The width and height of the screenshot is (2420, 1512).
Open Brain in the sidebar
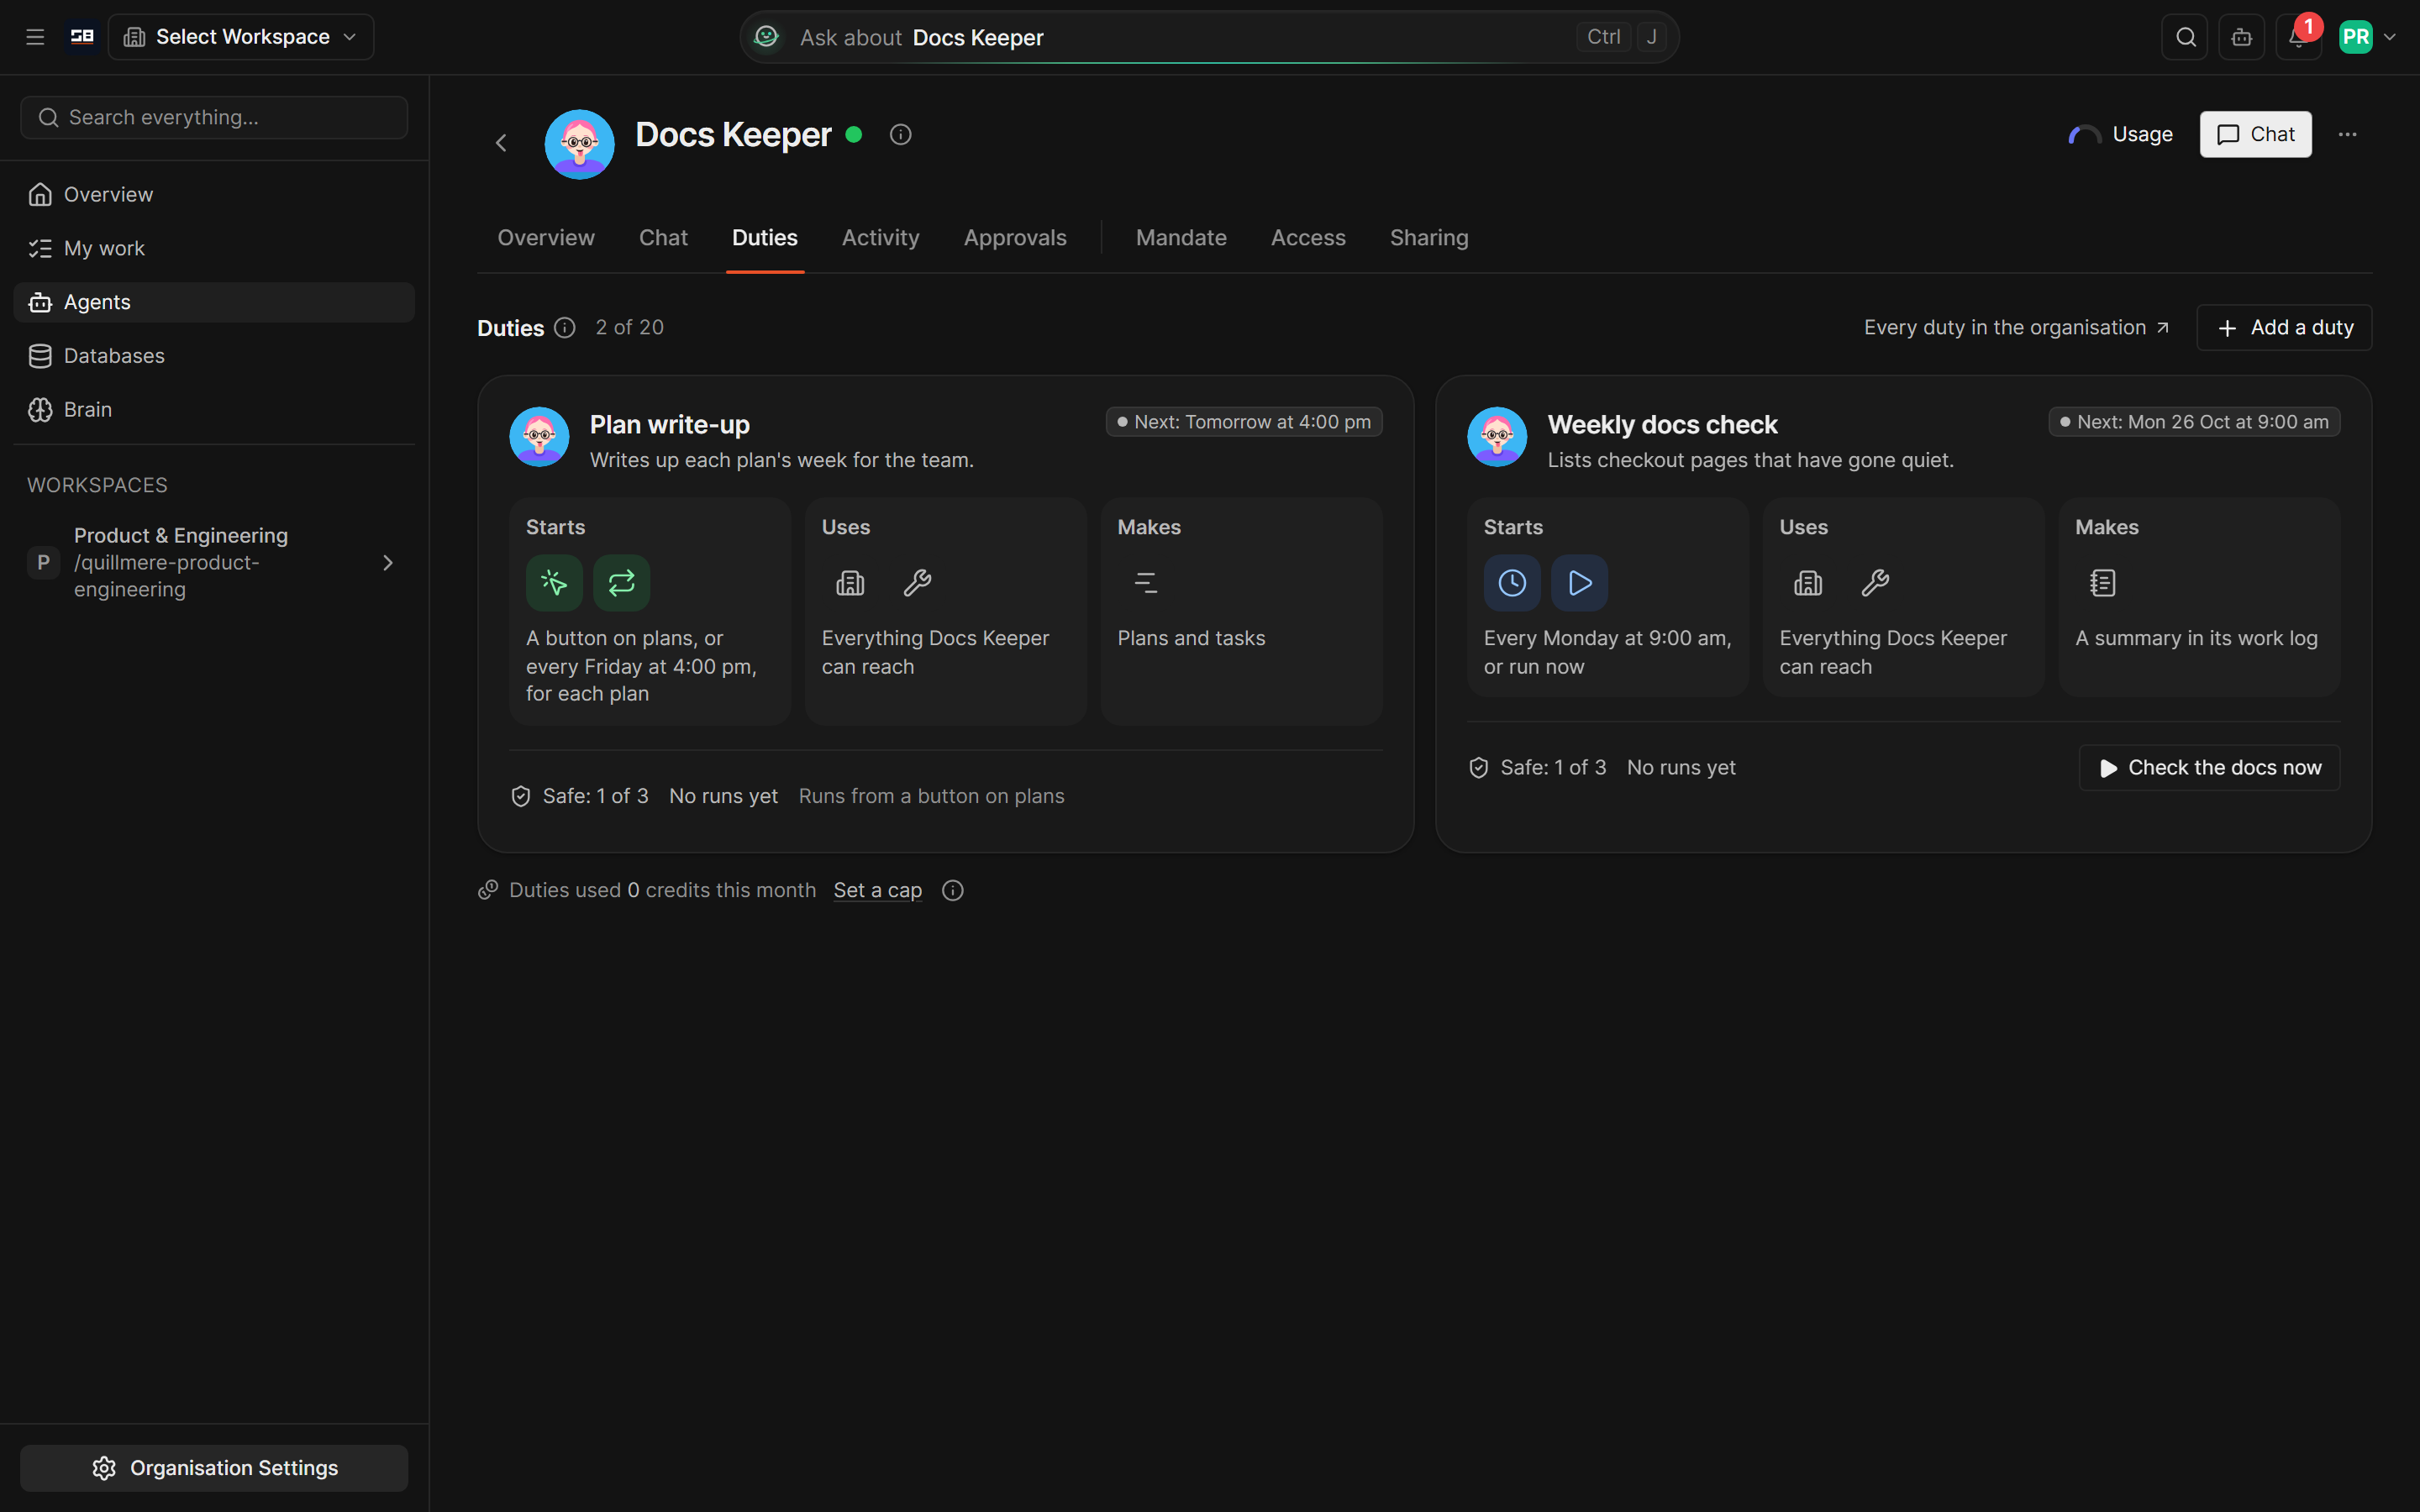(x=214, y=410)
